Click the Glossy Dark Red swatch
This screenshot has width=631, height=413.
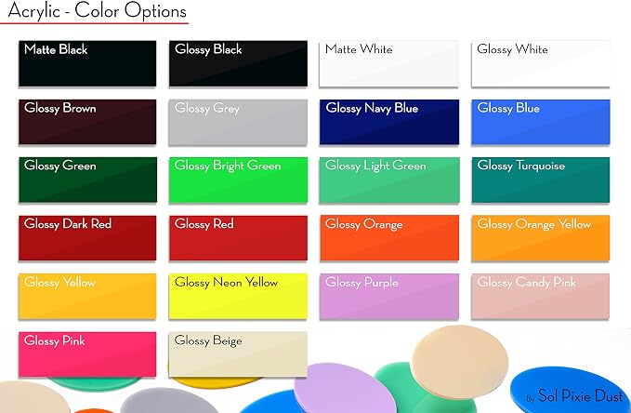click(x=87, y=238)
